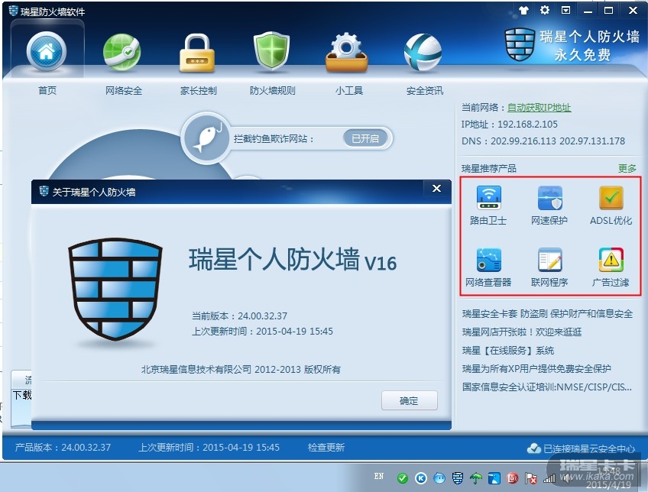Click 检查更新 in the status bar
This screenshot has height=492, width=648.
click(326, 448)
